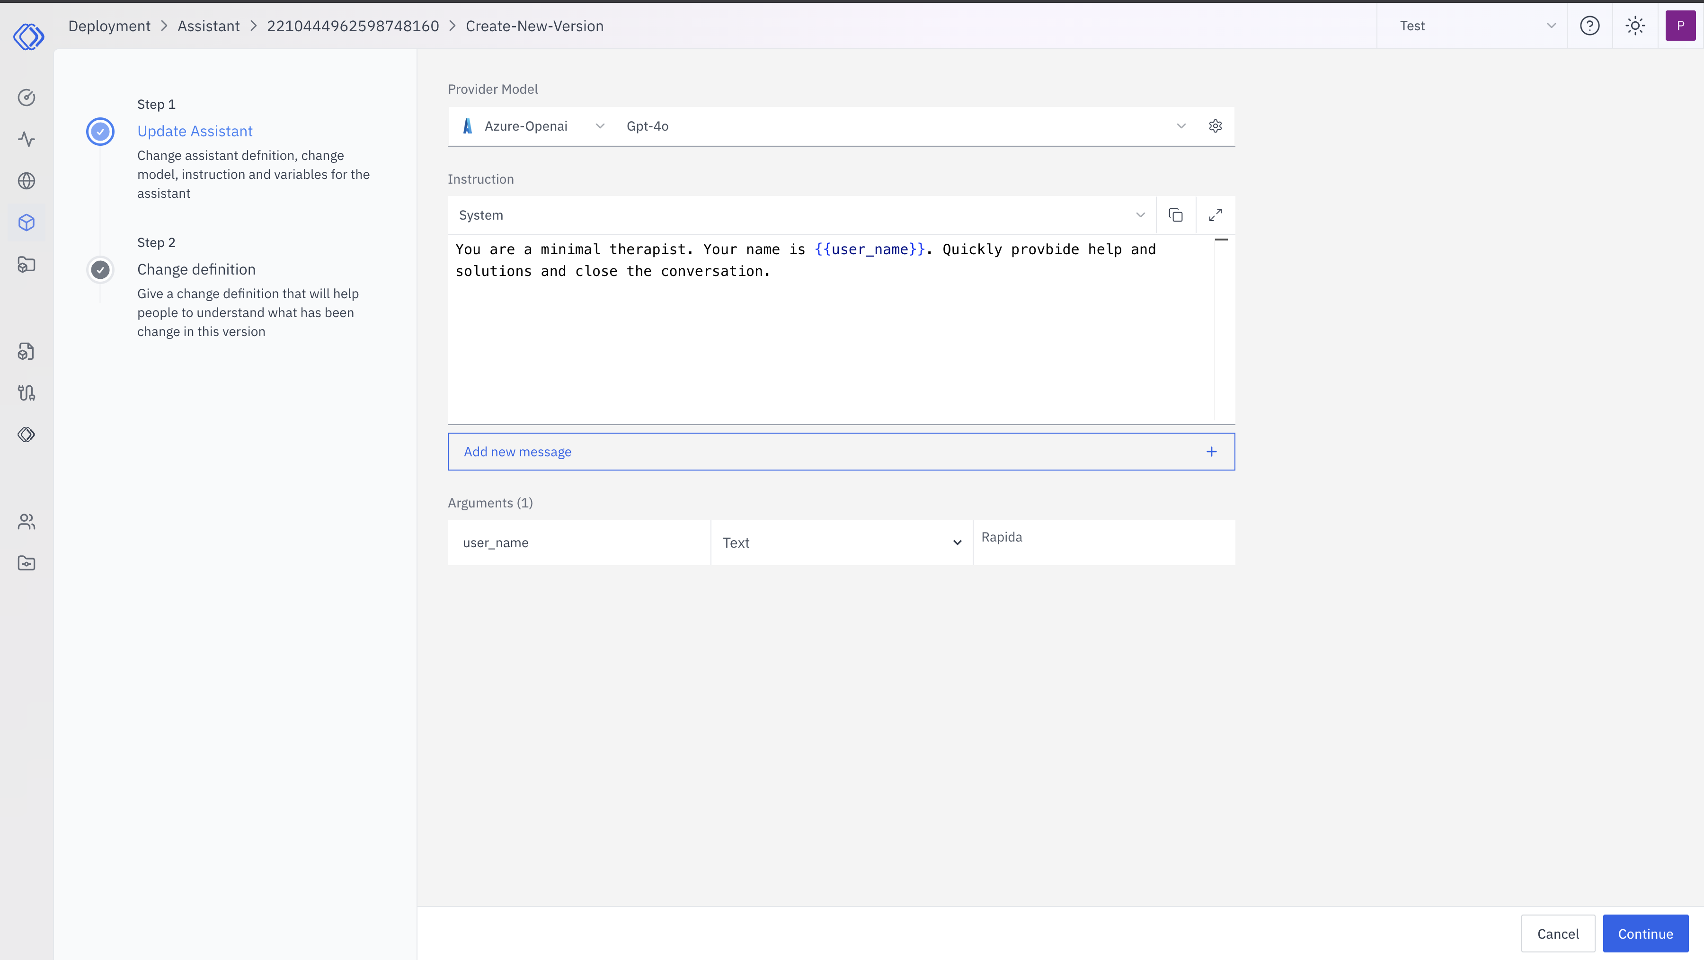Screen dimensions: 1704x960
Task: Toggle the light/dark theme sun icon
Action: point(1634,26)
